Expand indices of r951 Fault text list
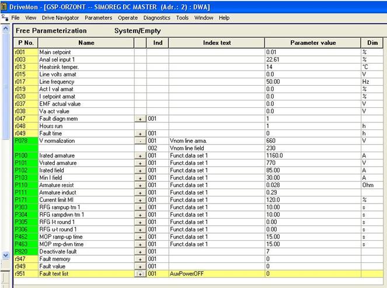Screen dimensions: 387x288 [x=140, y=274]
